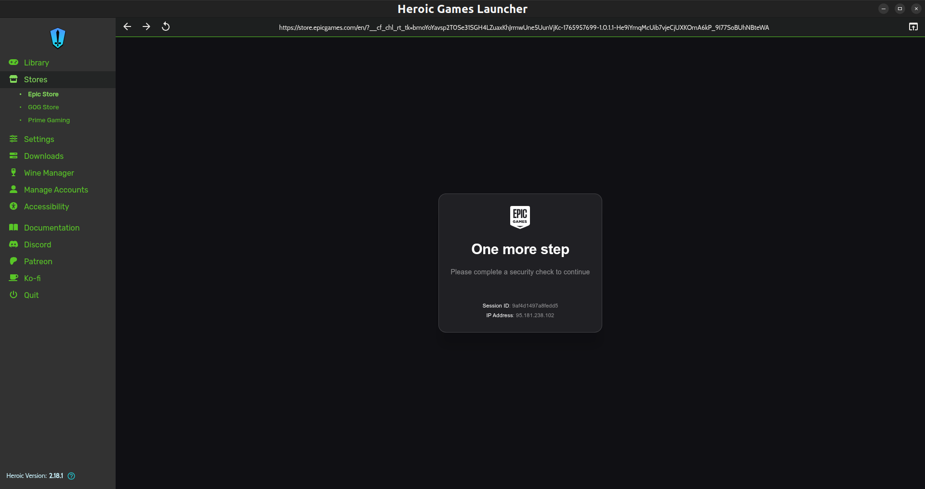This screenshot has width=925, height=489.
Task: Reload the Epic Store page
Action: [166, 26]
